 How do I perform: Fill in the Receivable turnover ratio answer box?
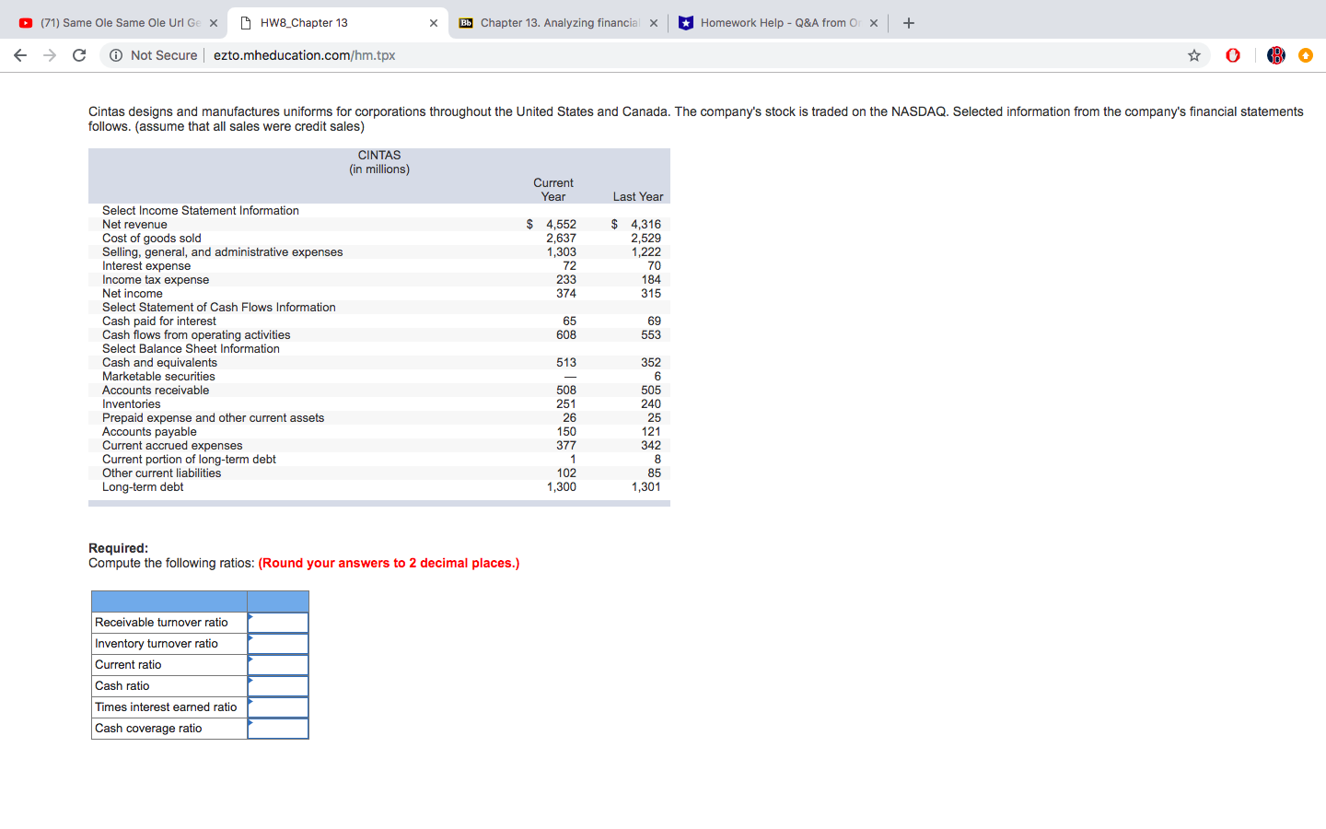(278, 623)
